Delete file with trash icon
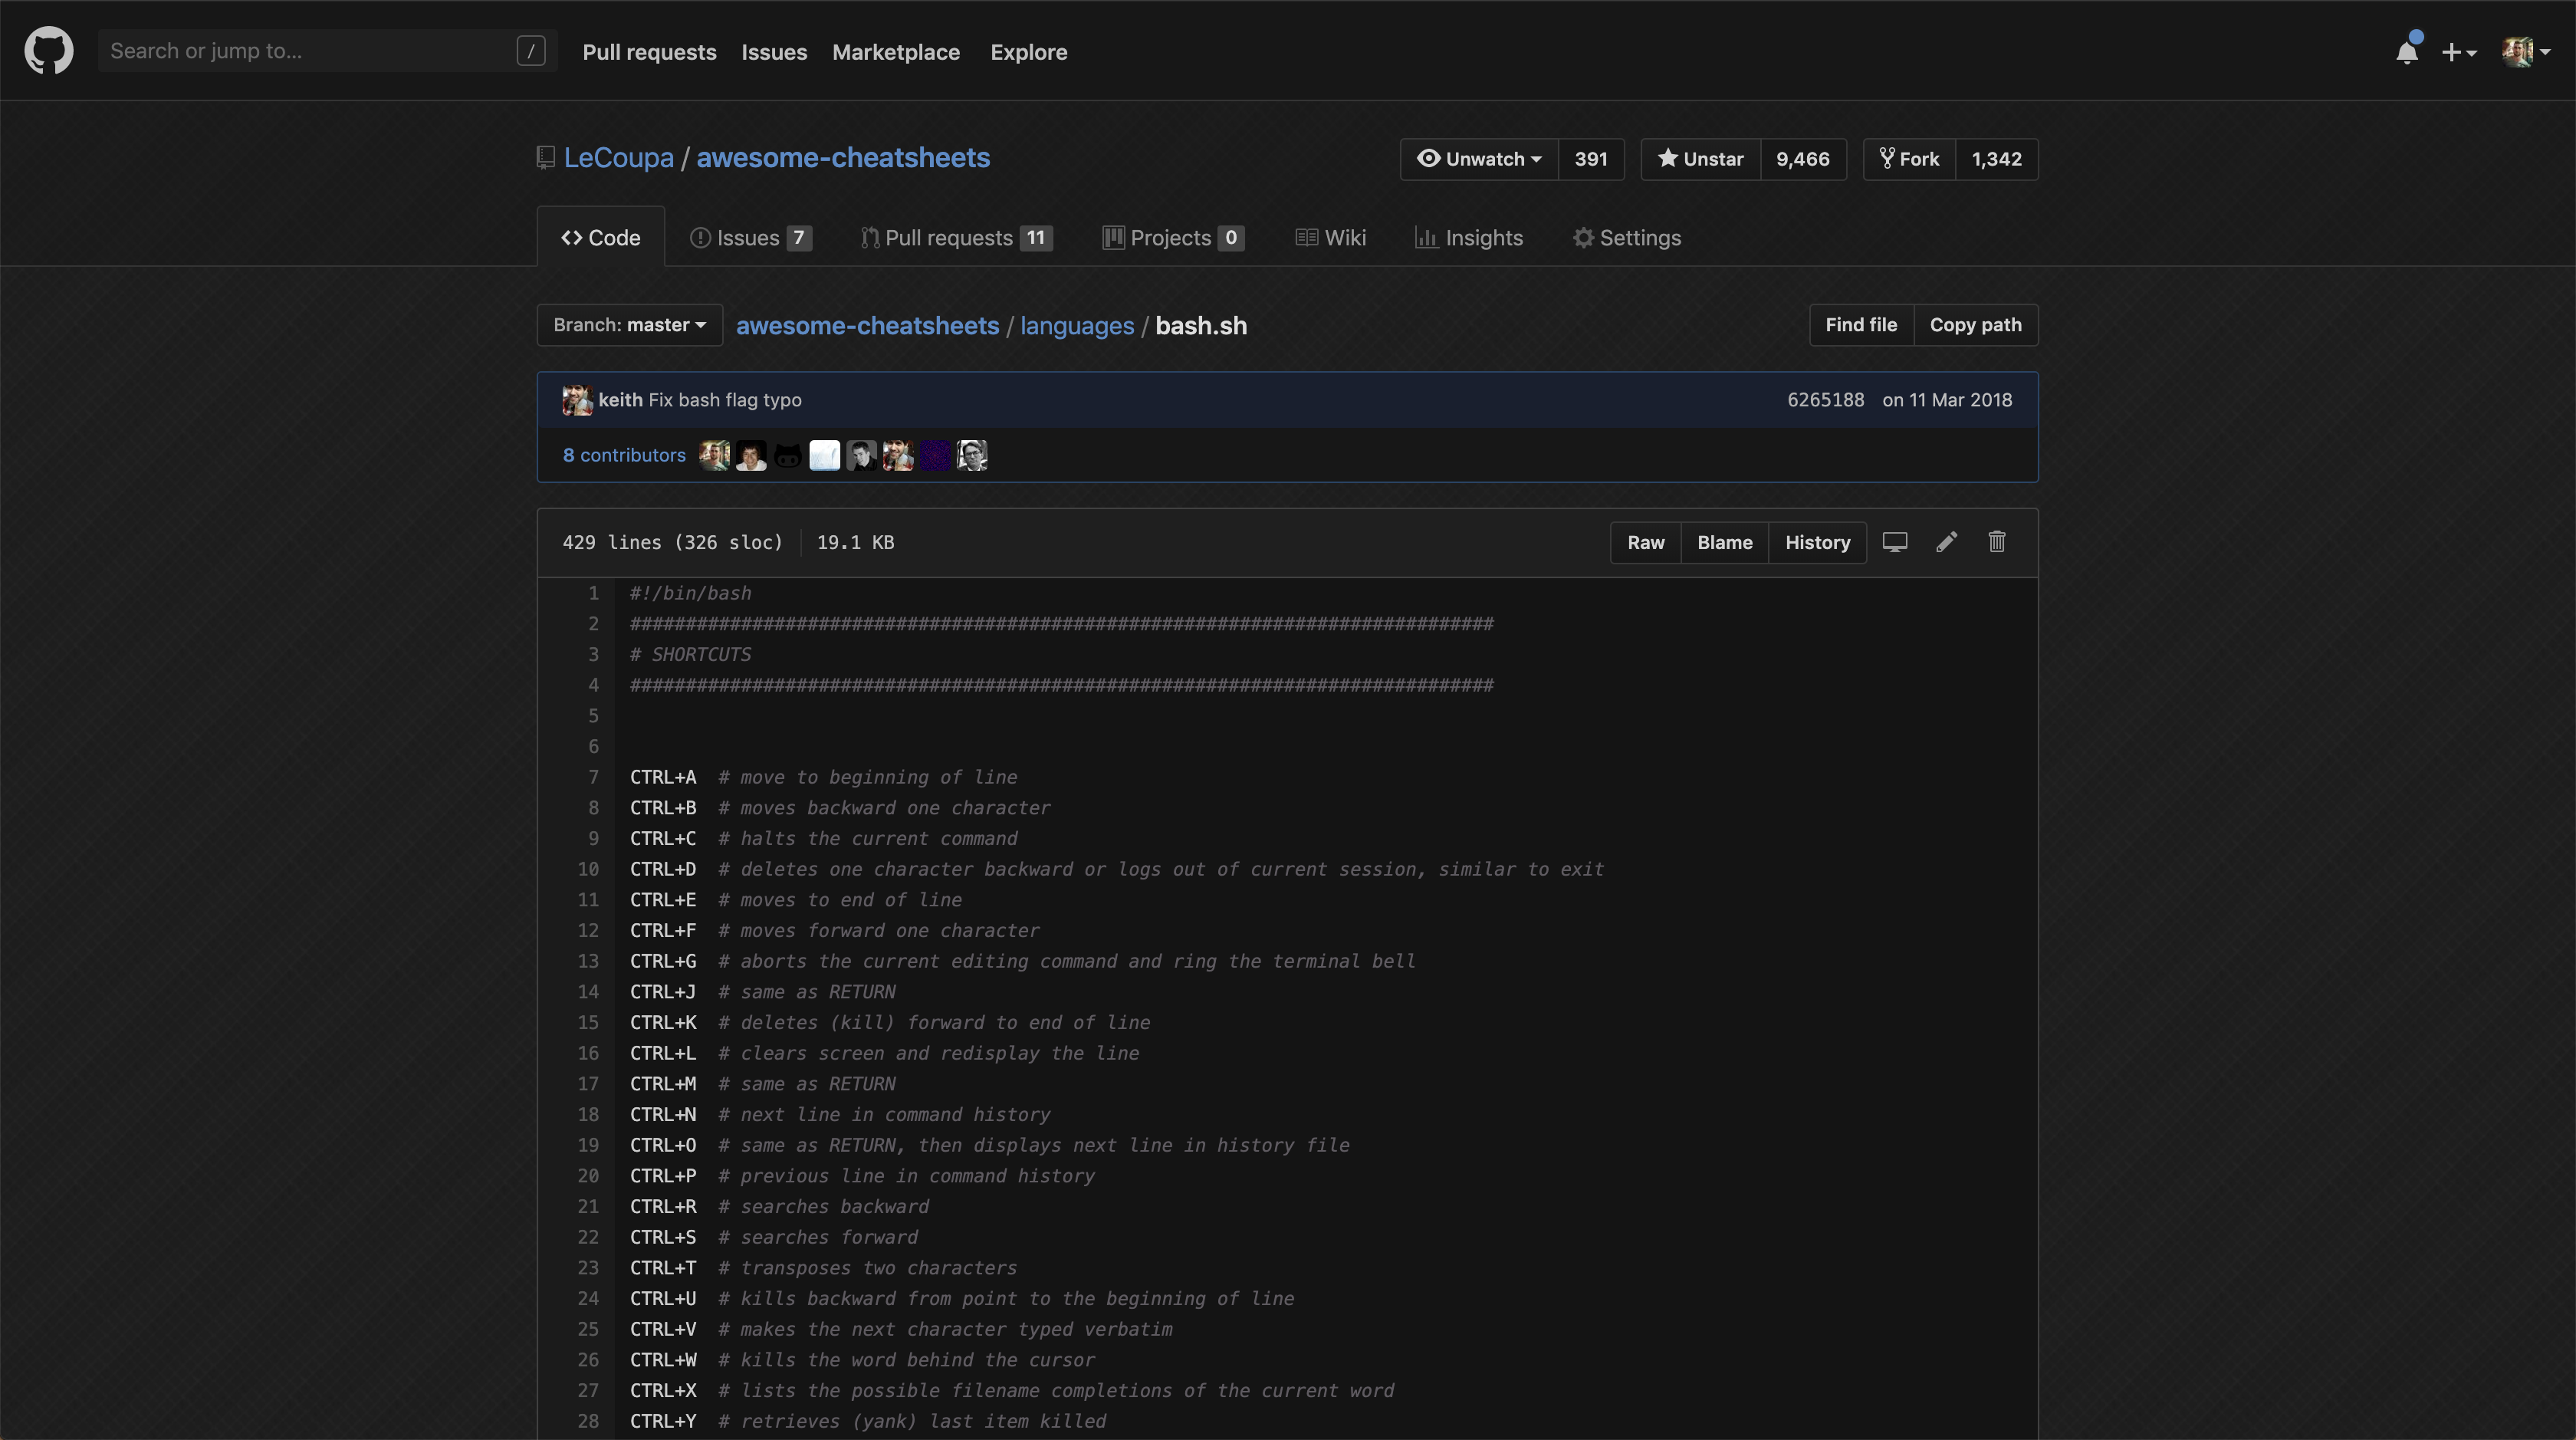 click(1996, 542)
